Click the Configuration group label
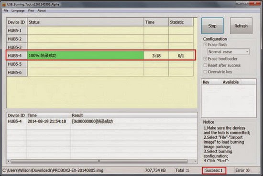This screenshot has height=176, width=263. pyautogui.click(x=215, y=39)
